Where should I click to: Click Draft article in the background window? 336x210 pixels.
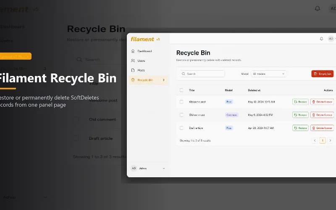tap(101, 139)
